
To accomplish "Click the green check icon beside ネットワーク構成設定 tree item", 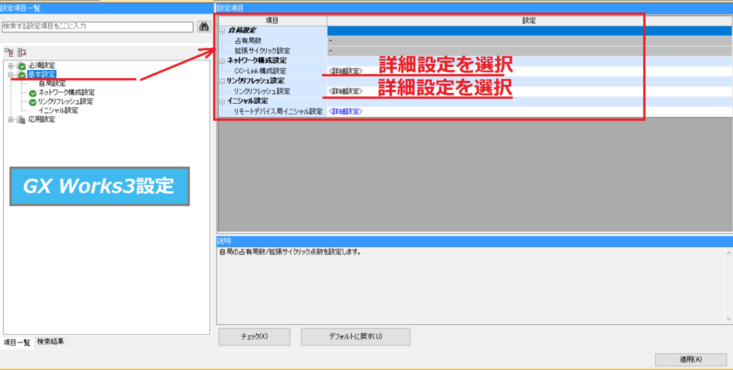I will click(x=32, y=93).
